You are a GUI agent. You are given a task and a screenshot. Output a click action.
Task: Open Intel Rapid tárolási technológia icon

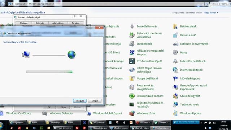(132, 70)
